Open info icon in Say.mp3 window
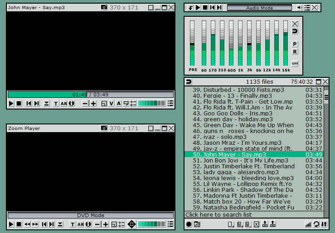This screenshot has height=233, width=335. coord(72,104)
